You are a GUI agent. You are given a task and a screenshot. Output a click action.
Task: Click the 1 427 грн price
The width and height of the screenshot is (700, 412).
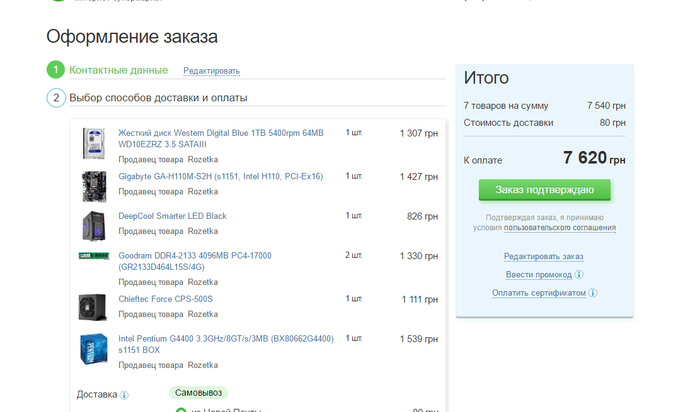point(419,177)
